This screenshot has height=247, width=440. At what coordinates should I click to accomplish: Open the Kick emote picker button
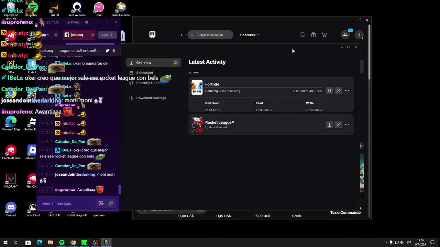pyautogui.click(x=111, y=203)
